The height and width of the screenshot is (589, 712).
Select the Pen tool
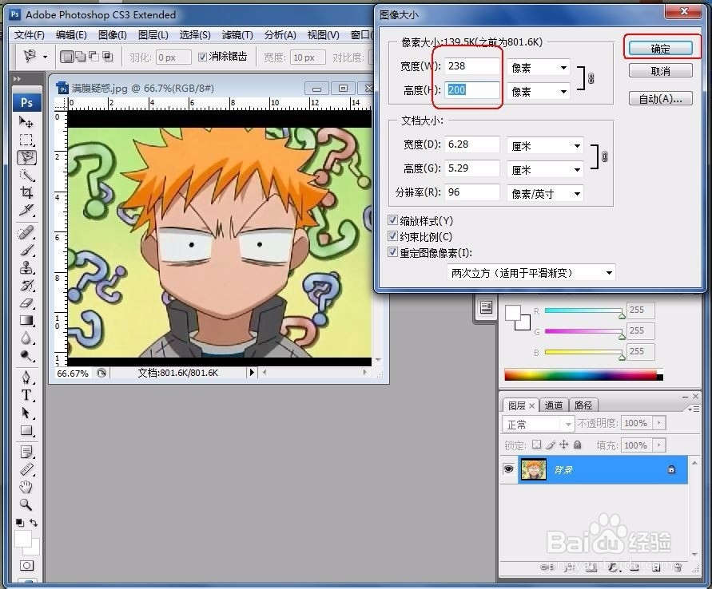26,378
